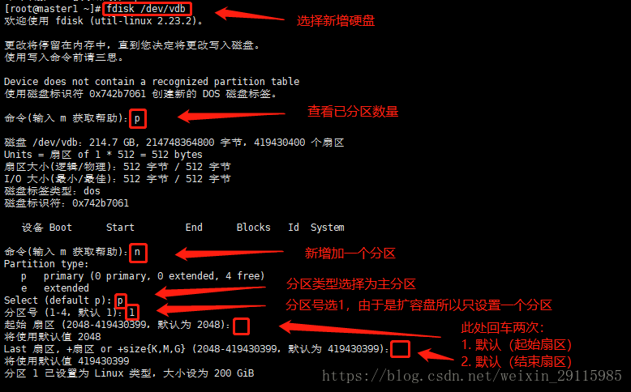Click the boxed 'fdisk /dev/vdb' command

click(x=148, y=8)
